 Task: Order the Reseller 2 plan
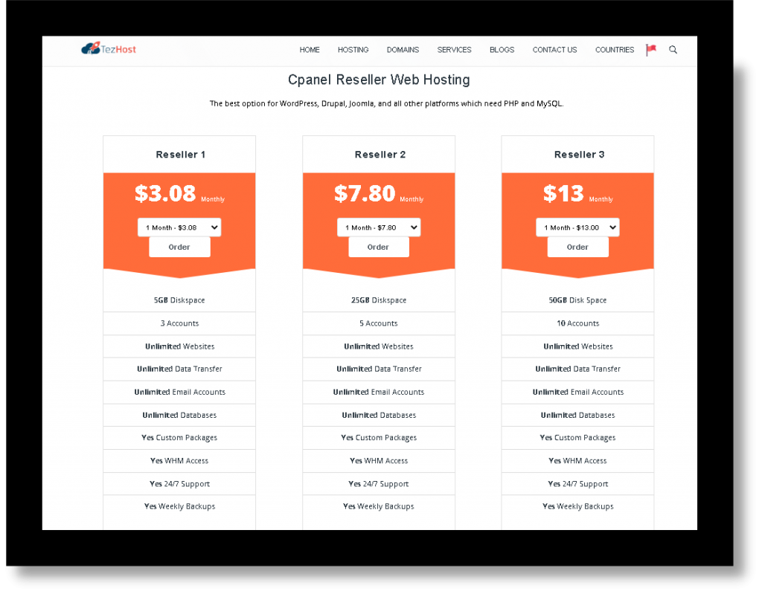click(x=379, y=248)
